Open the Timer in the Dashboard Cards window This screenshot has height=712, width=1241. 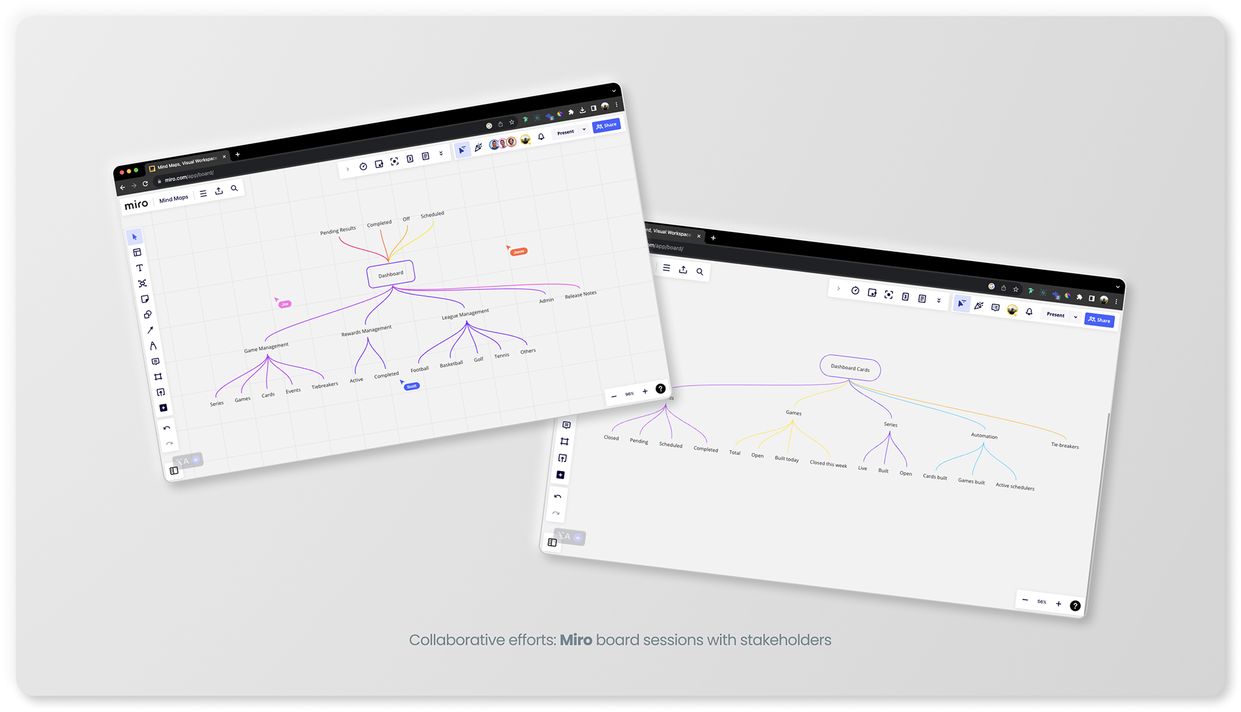point(855,291)
